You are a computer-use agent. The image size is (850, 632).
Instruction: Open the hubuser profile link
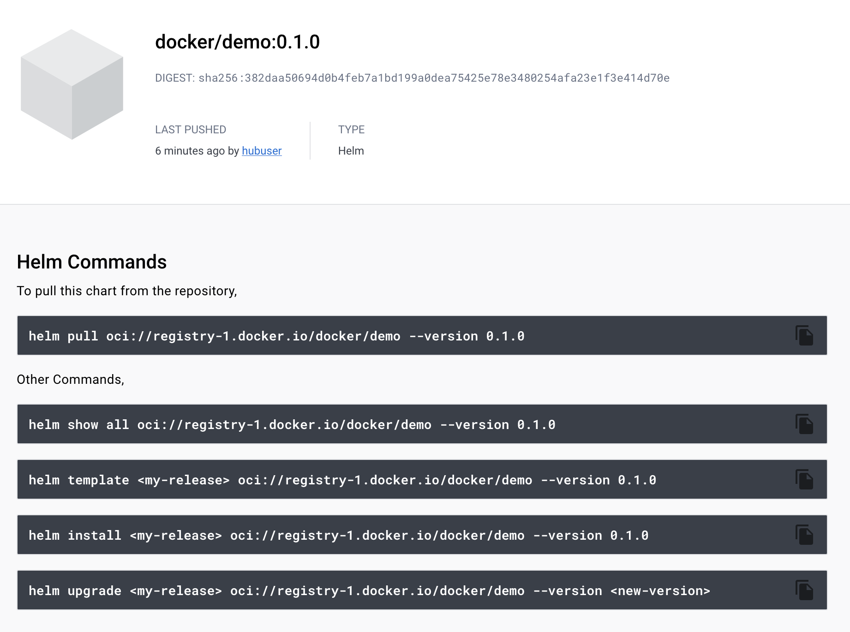[261, 151]
